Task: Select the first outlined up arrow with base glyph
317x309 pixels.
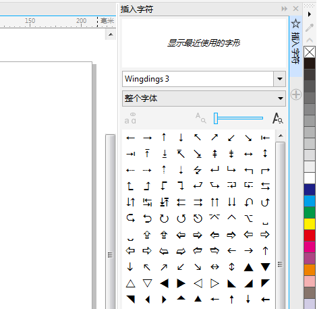Action: (147, 235)
